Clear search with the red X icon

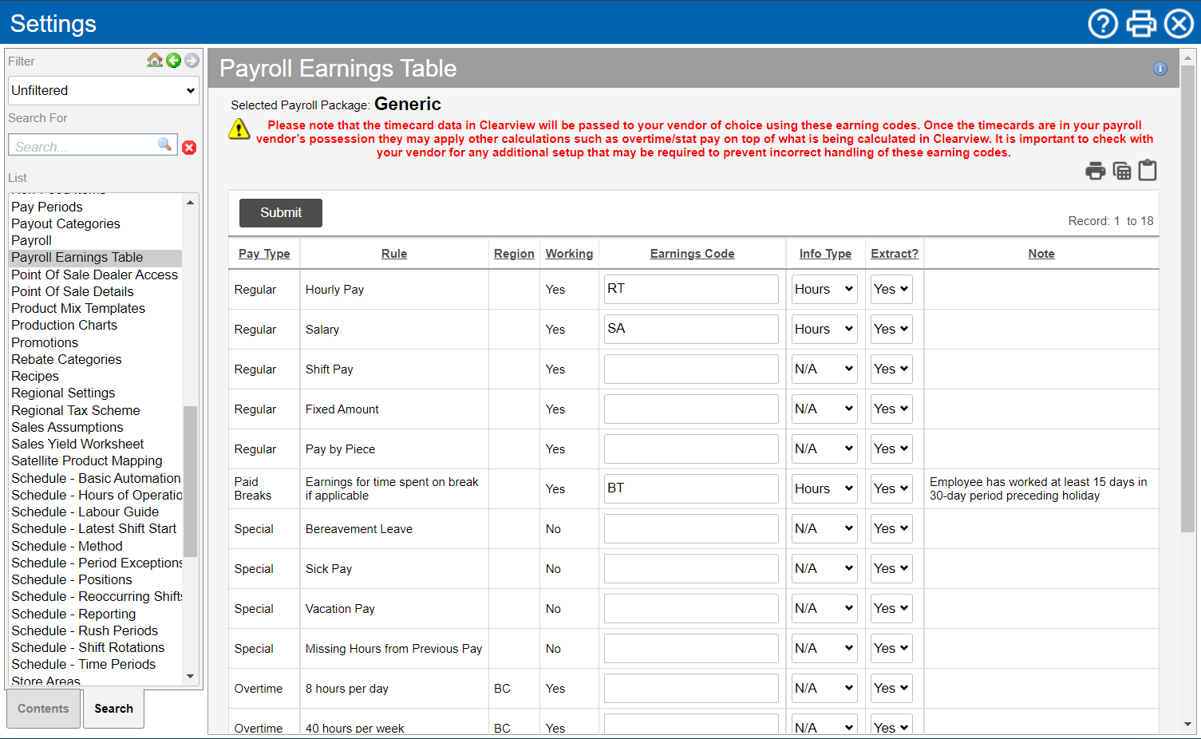coord(189,148)
